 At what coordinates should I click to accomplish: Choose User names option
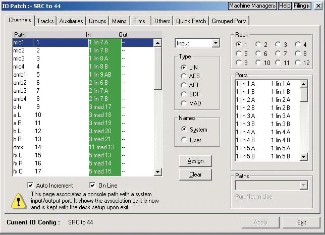184,140
